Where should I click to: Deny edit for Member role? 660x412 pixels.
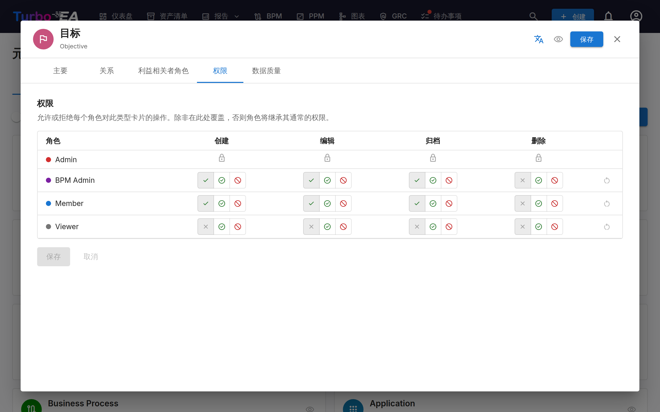point(343,203)
